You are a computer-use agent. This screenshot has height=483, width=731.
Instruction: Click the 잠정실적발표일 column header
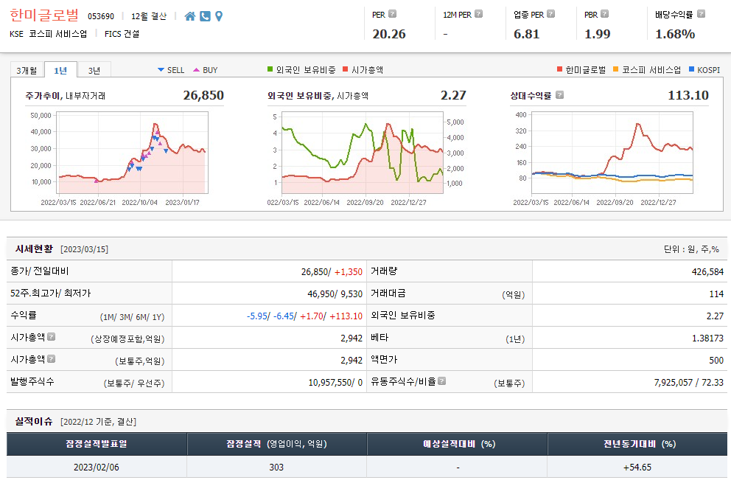pyautogui.click(x=97, y=444)
